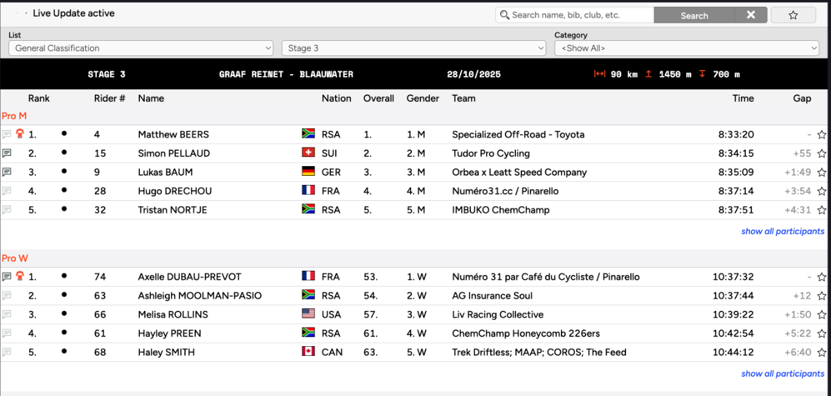Viewport: 831px width, 396px height.
Task: Click the ascent arrow icon beside 1450 m
Action: pyautogui.click(x=648, y=74)
